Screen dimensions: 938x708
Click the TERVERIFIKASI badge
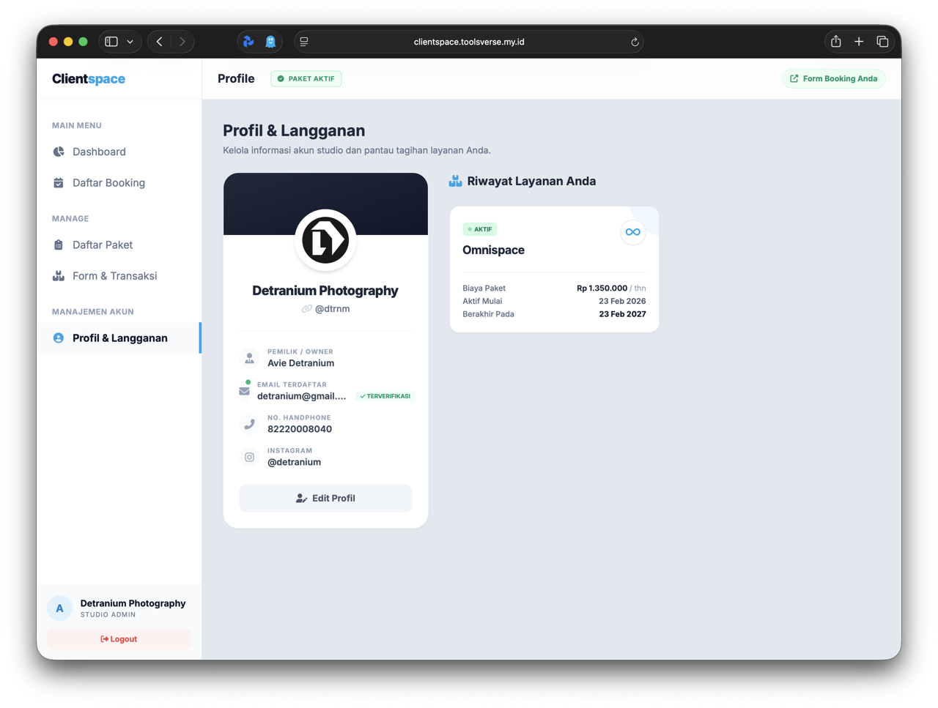[385, 395]
